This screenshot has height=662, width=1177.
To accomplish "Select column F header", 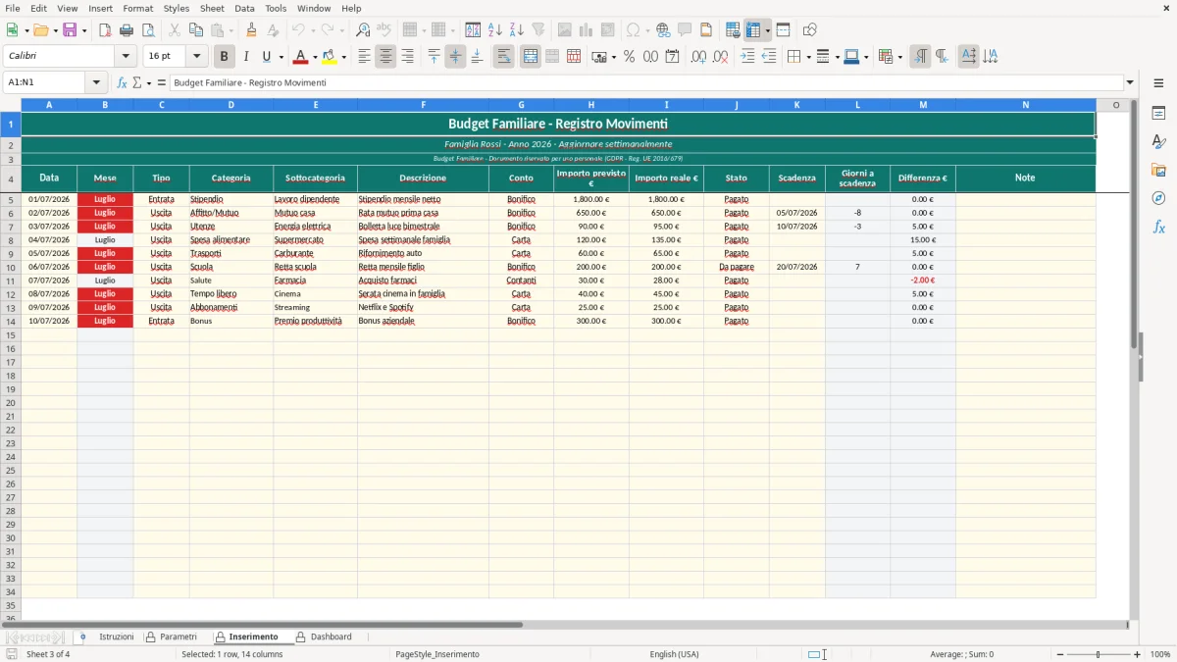I will click(x=423, y=105).
